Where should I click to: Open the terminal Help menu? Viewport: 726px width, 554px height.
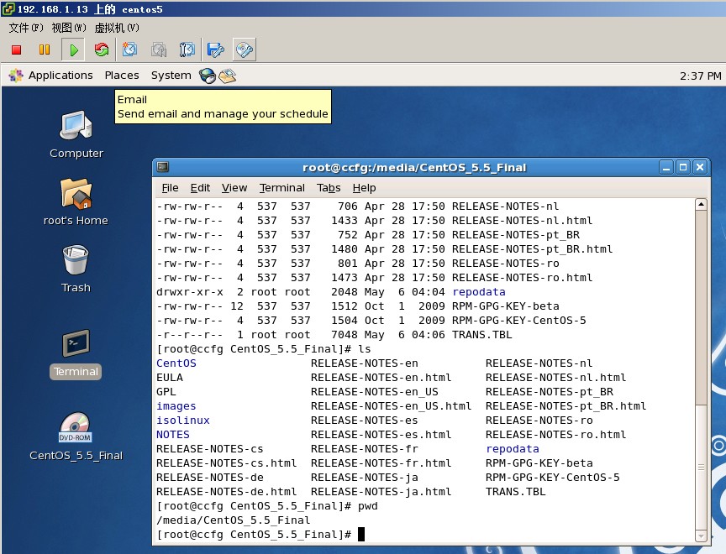(x=365, y=188)
